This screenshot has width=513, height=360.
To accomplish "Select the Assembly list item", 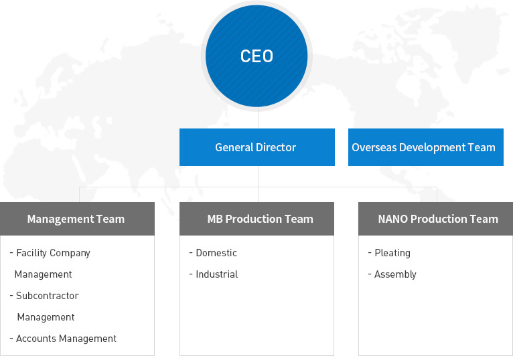I will pyautogui.click(x=395, y=274).
